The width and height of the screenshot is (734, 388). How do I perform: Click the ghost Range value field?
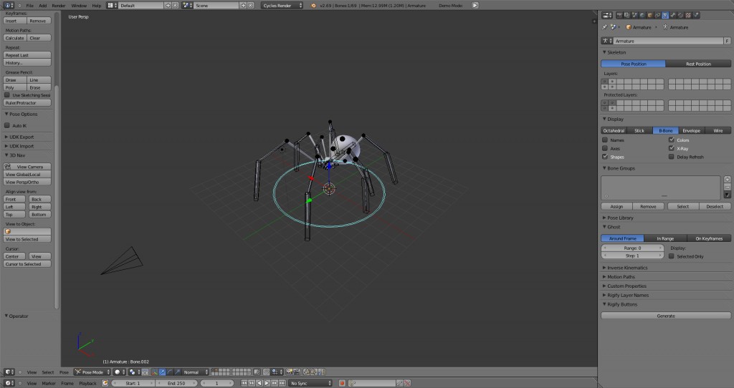tap(632, 248)
